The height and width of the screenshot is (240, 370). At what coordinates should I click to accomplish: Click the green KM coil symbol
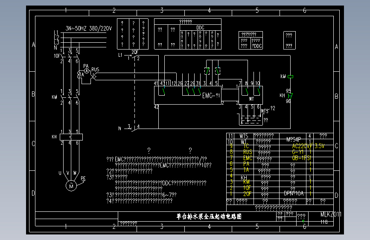coord(291,76)
